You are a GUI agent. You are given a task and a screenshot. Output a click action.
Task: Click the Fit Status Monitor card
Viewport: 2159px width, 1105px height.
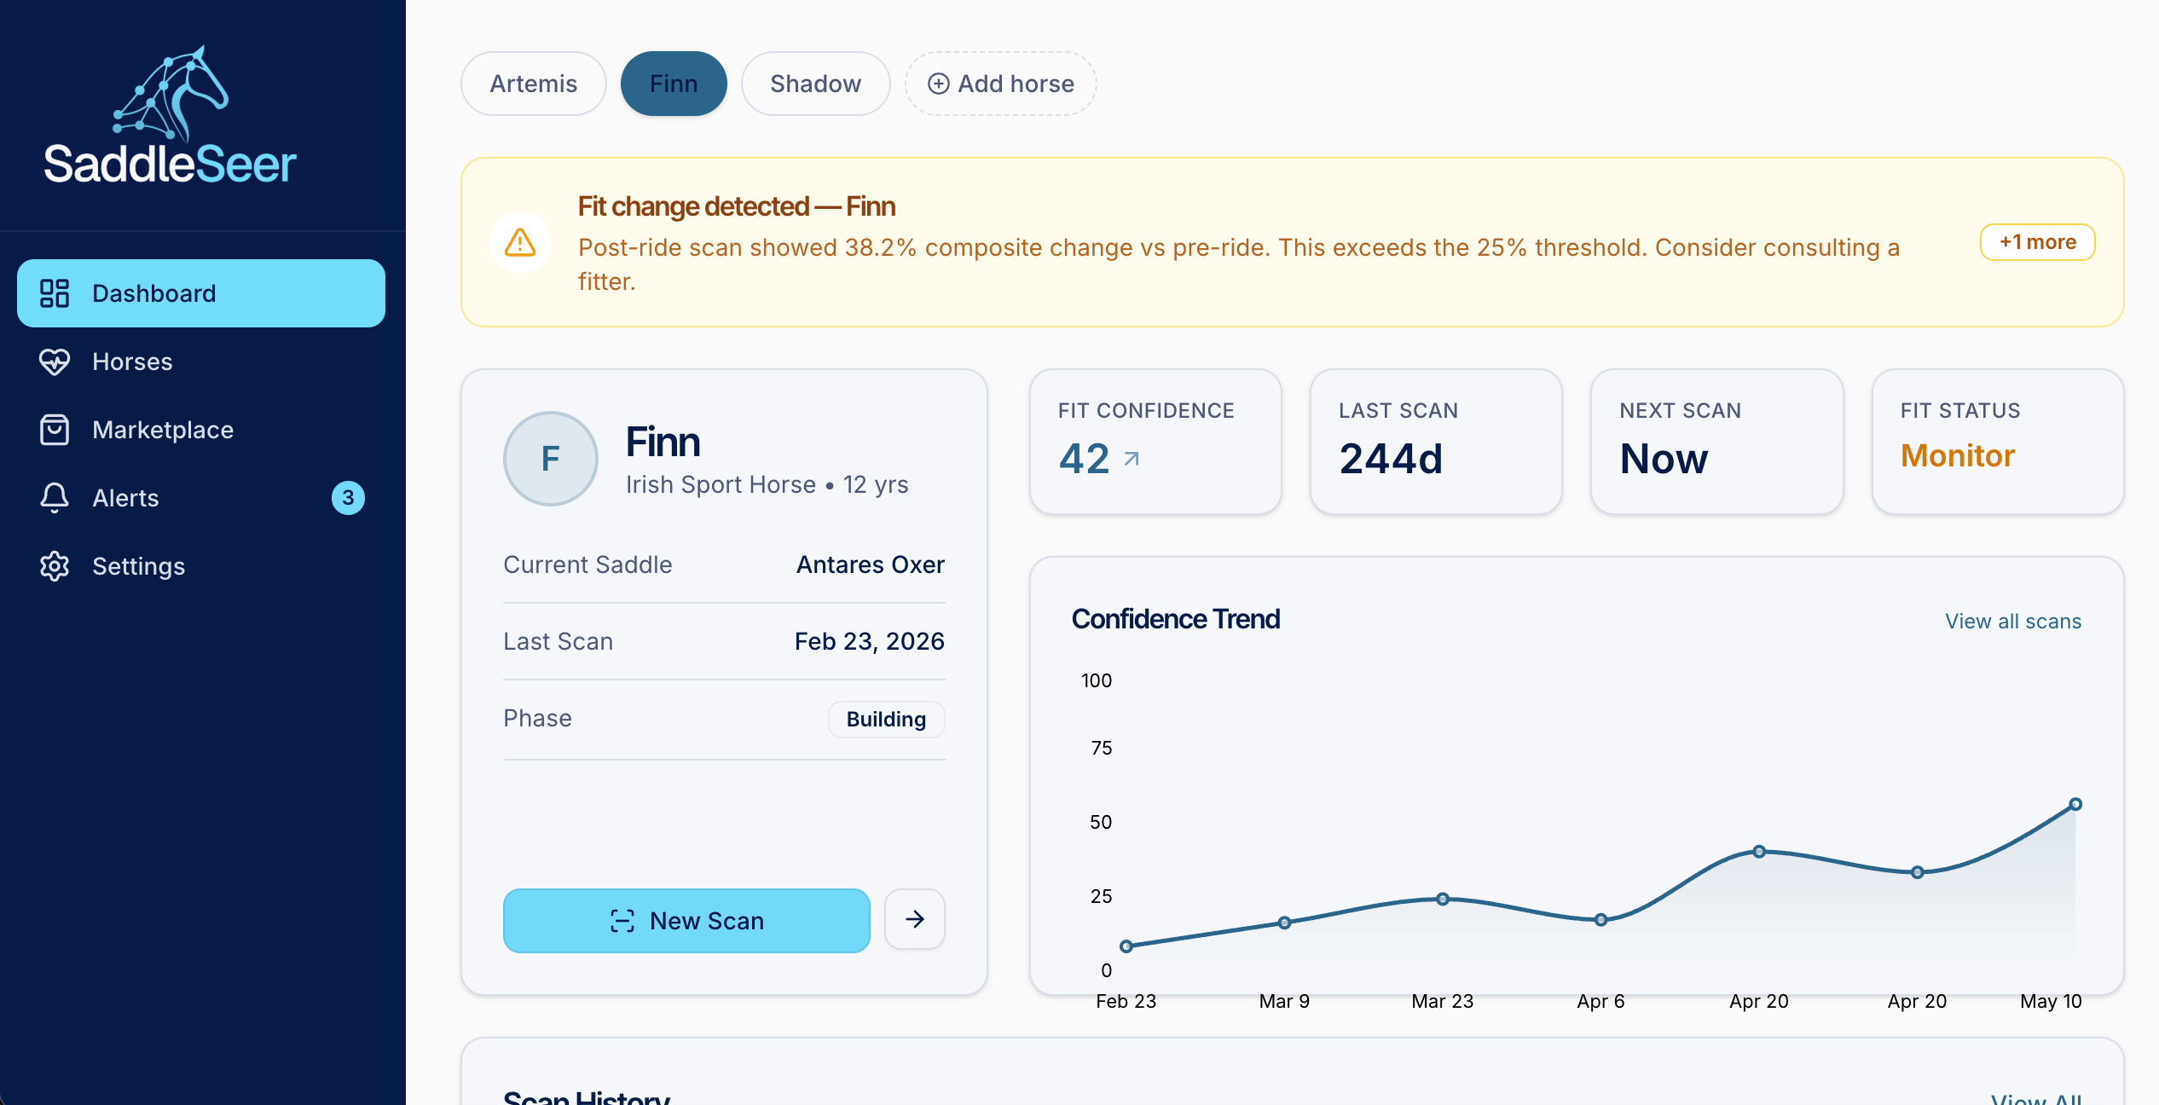point(1998,442)
